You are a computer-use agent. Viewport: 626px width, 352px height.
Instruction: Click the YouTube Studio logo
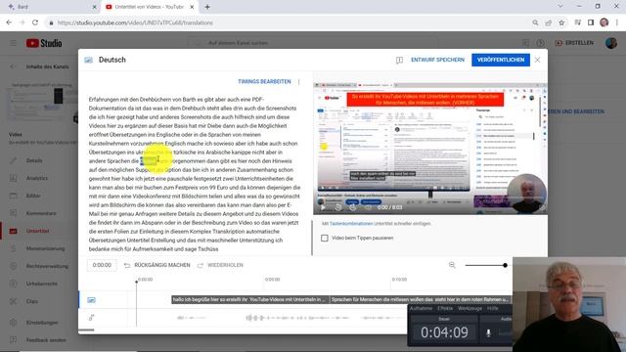(44, 43)
